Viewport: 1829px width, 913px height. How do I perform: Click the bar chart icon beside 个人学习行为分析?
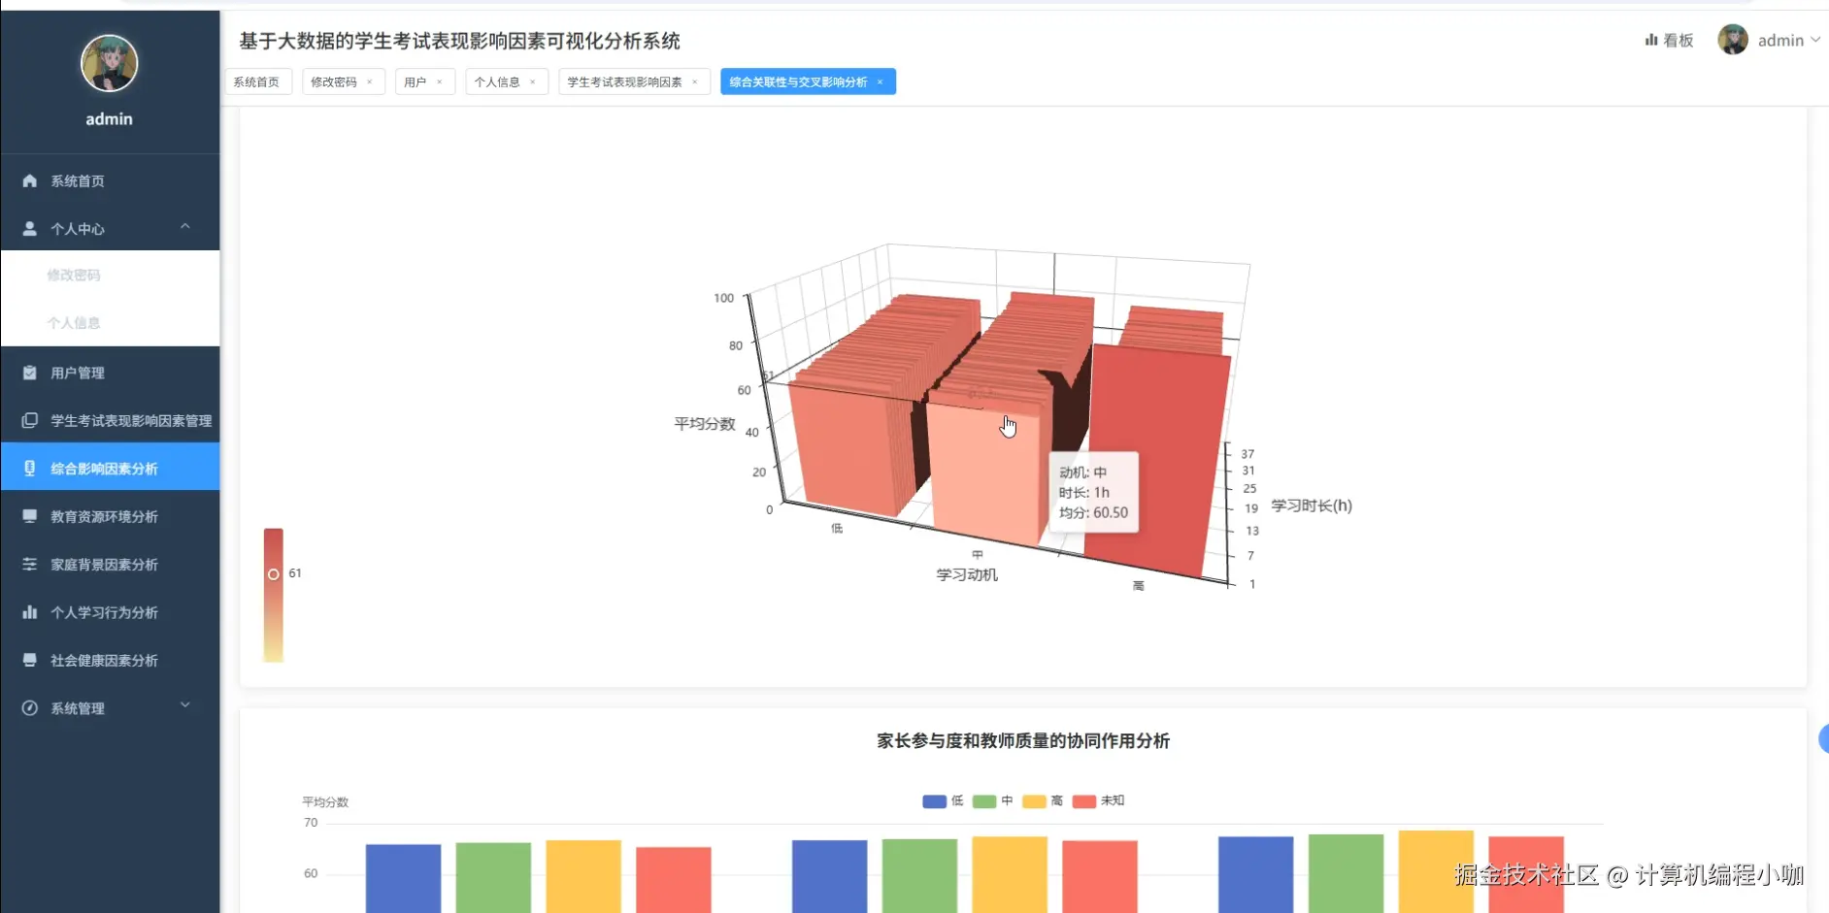(30, 612)
